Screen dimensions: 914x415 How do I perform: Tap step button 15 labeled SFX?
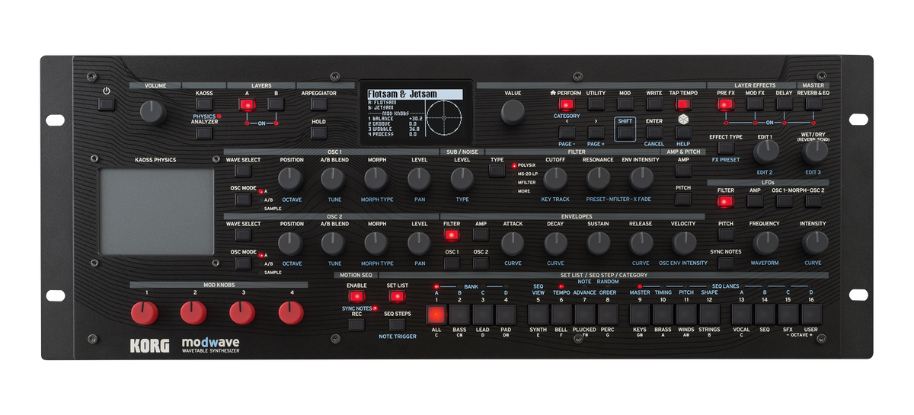coord(788,314)
